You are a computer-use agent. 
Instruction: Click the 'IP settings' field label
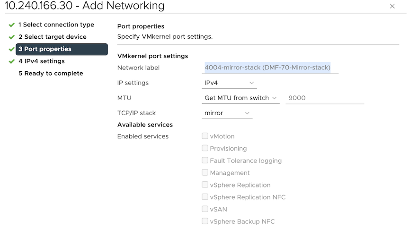133,83
